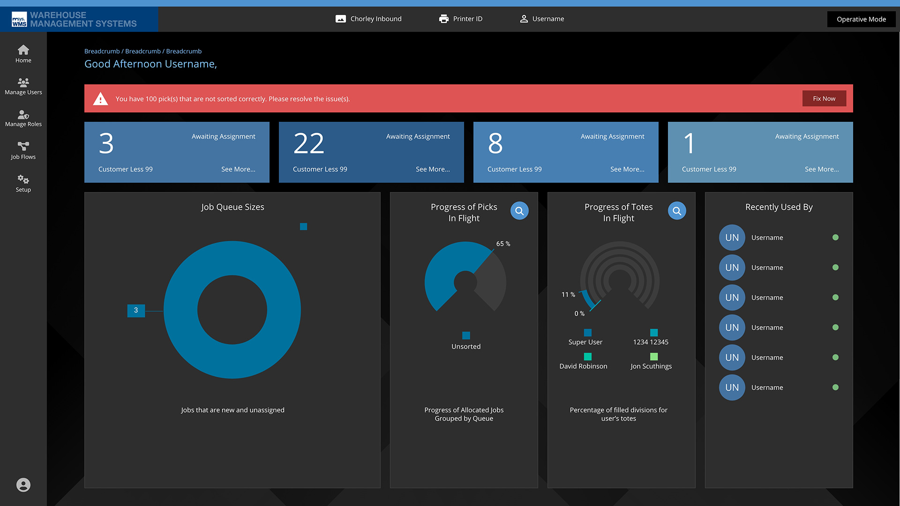900x506 pixels.
Task: Switch to Operative Mode
Action: (861, 19)
